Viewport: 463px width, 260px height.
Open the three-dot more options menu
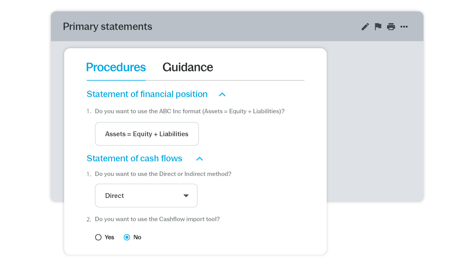(404, 27)
